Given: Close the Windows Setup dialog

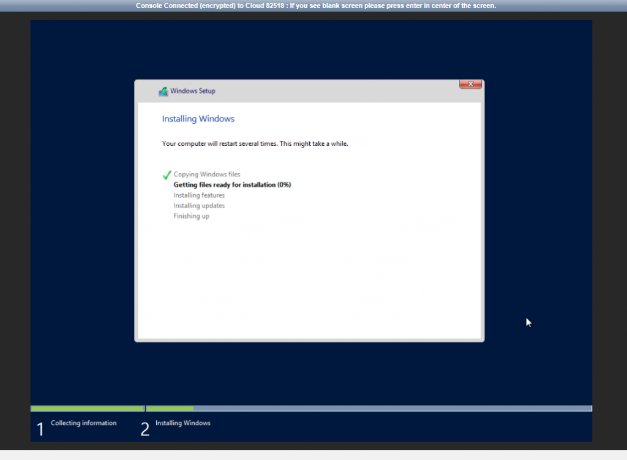Looking at the screenshot, I should pos(470,84).
